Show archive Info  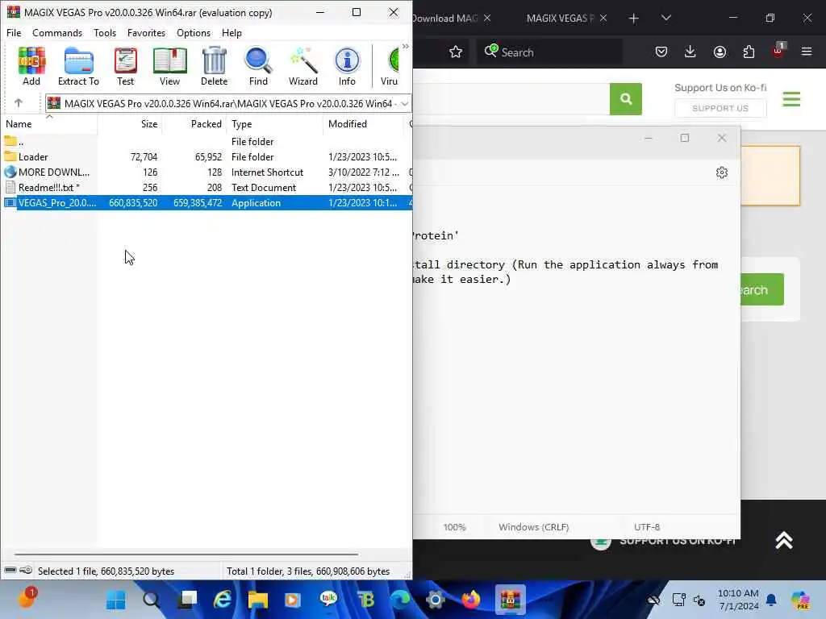(347, 66)
